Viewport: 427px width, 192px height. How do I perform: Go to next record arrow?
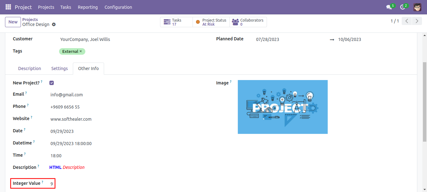[x=417, y=21]
